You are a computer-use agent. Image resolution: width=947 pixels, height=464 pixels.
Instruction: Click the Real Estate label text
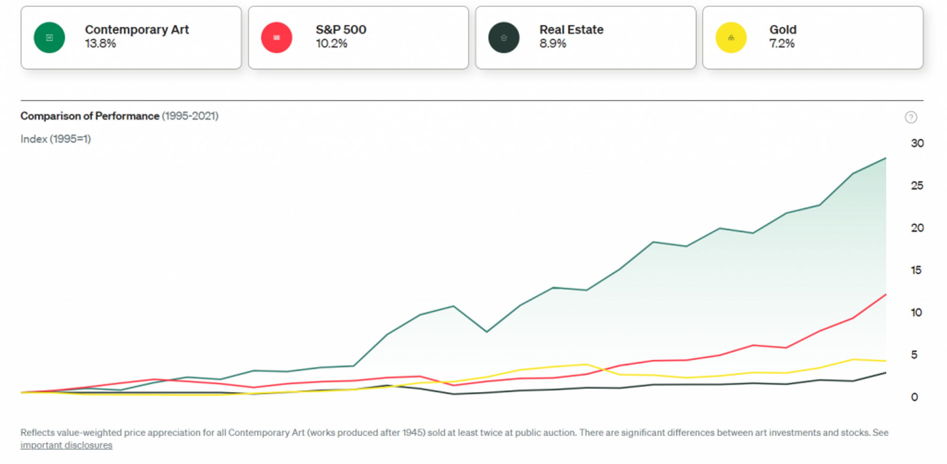click(572, 30)
